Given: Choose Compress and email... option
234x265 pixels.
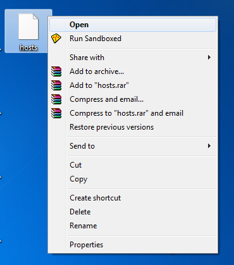Looking at the screenshot, I should [133, 99].
